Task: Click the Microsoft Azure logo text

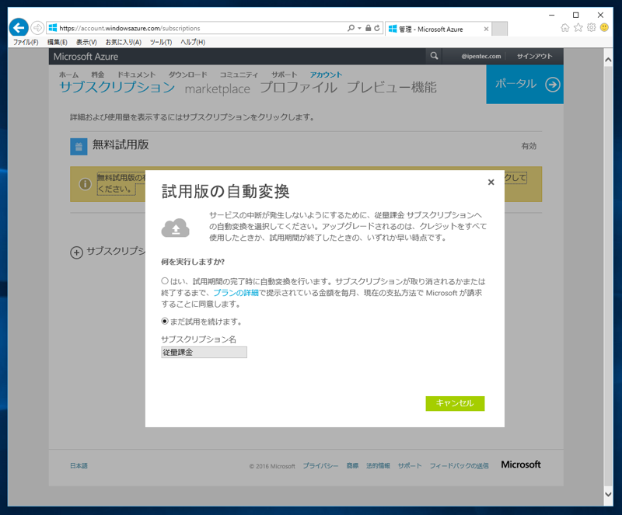Action: [86, 57]
